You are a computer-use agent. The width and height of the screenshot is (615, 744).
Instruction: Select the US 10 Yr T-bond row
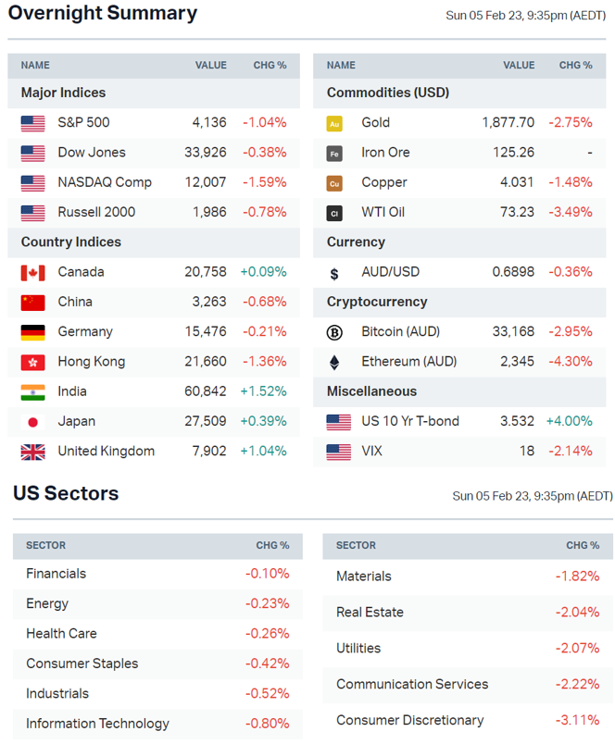click(x=409, y=421)
